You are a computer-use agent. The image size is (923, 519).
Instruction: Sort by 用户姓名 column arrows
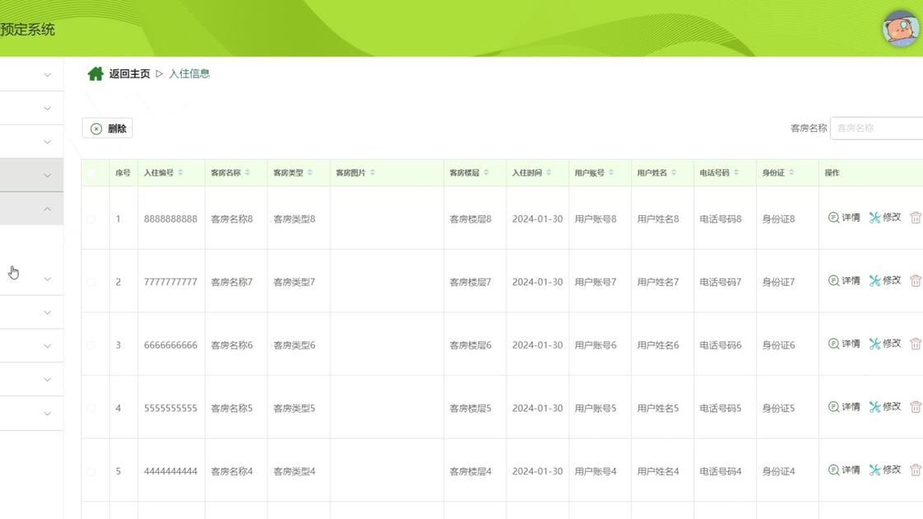point(674,173)
